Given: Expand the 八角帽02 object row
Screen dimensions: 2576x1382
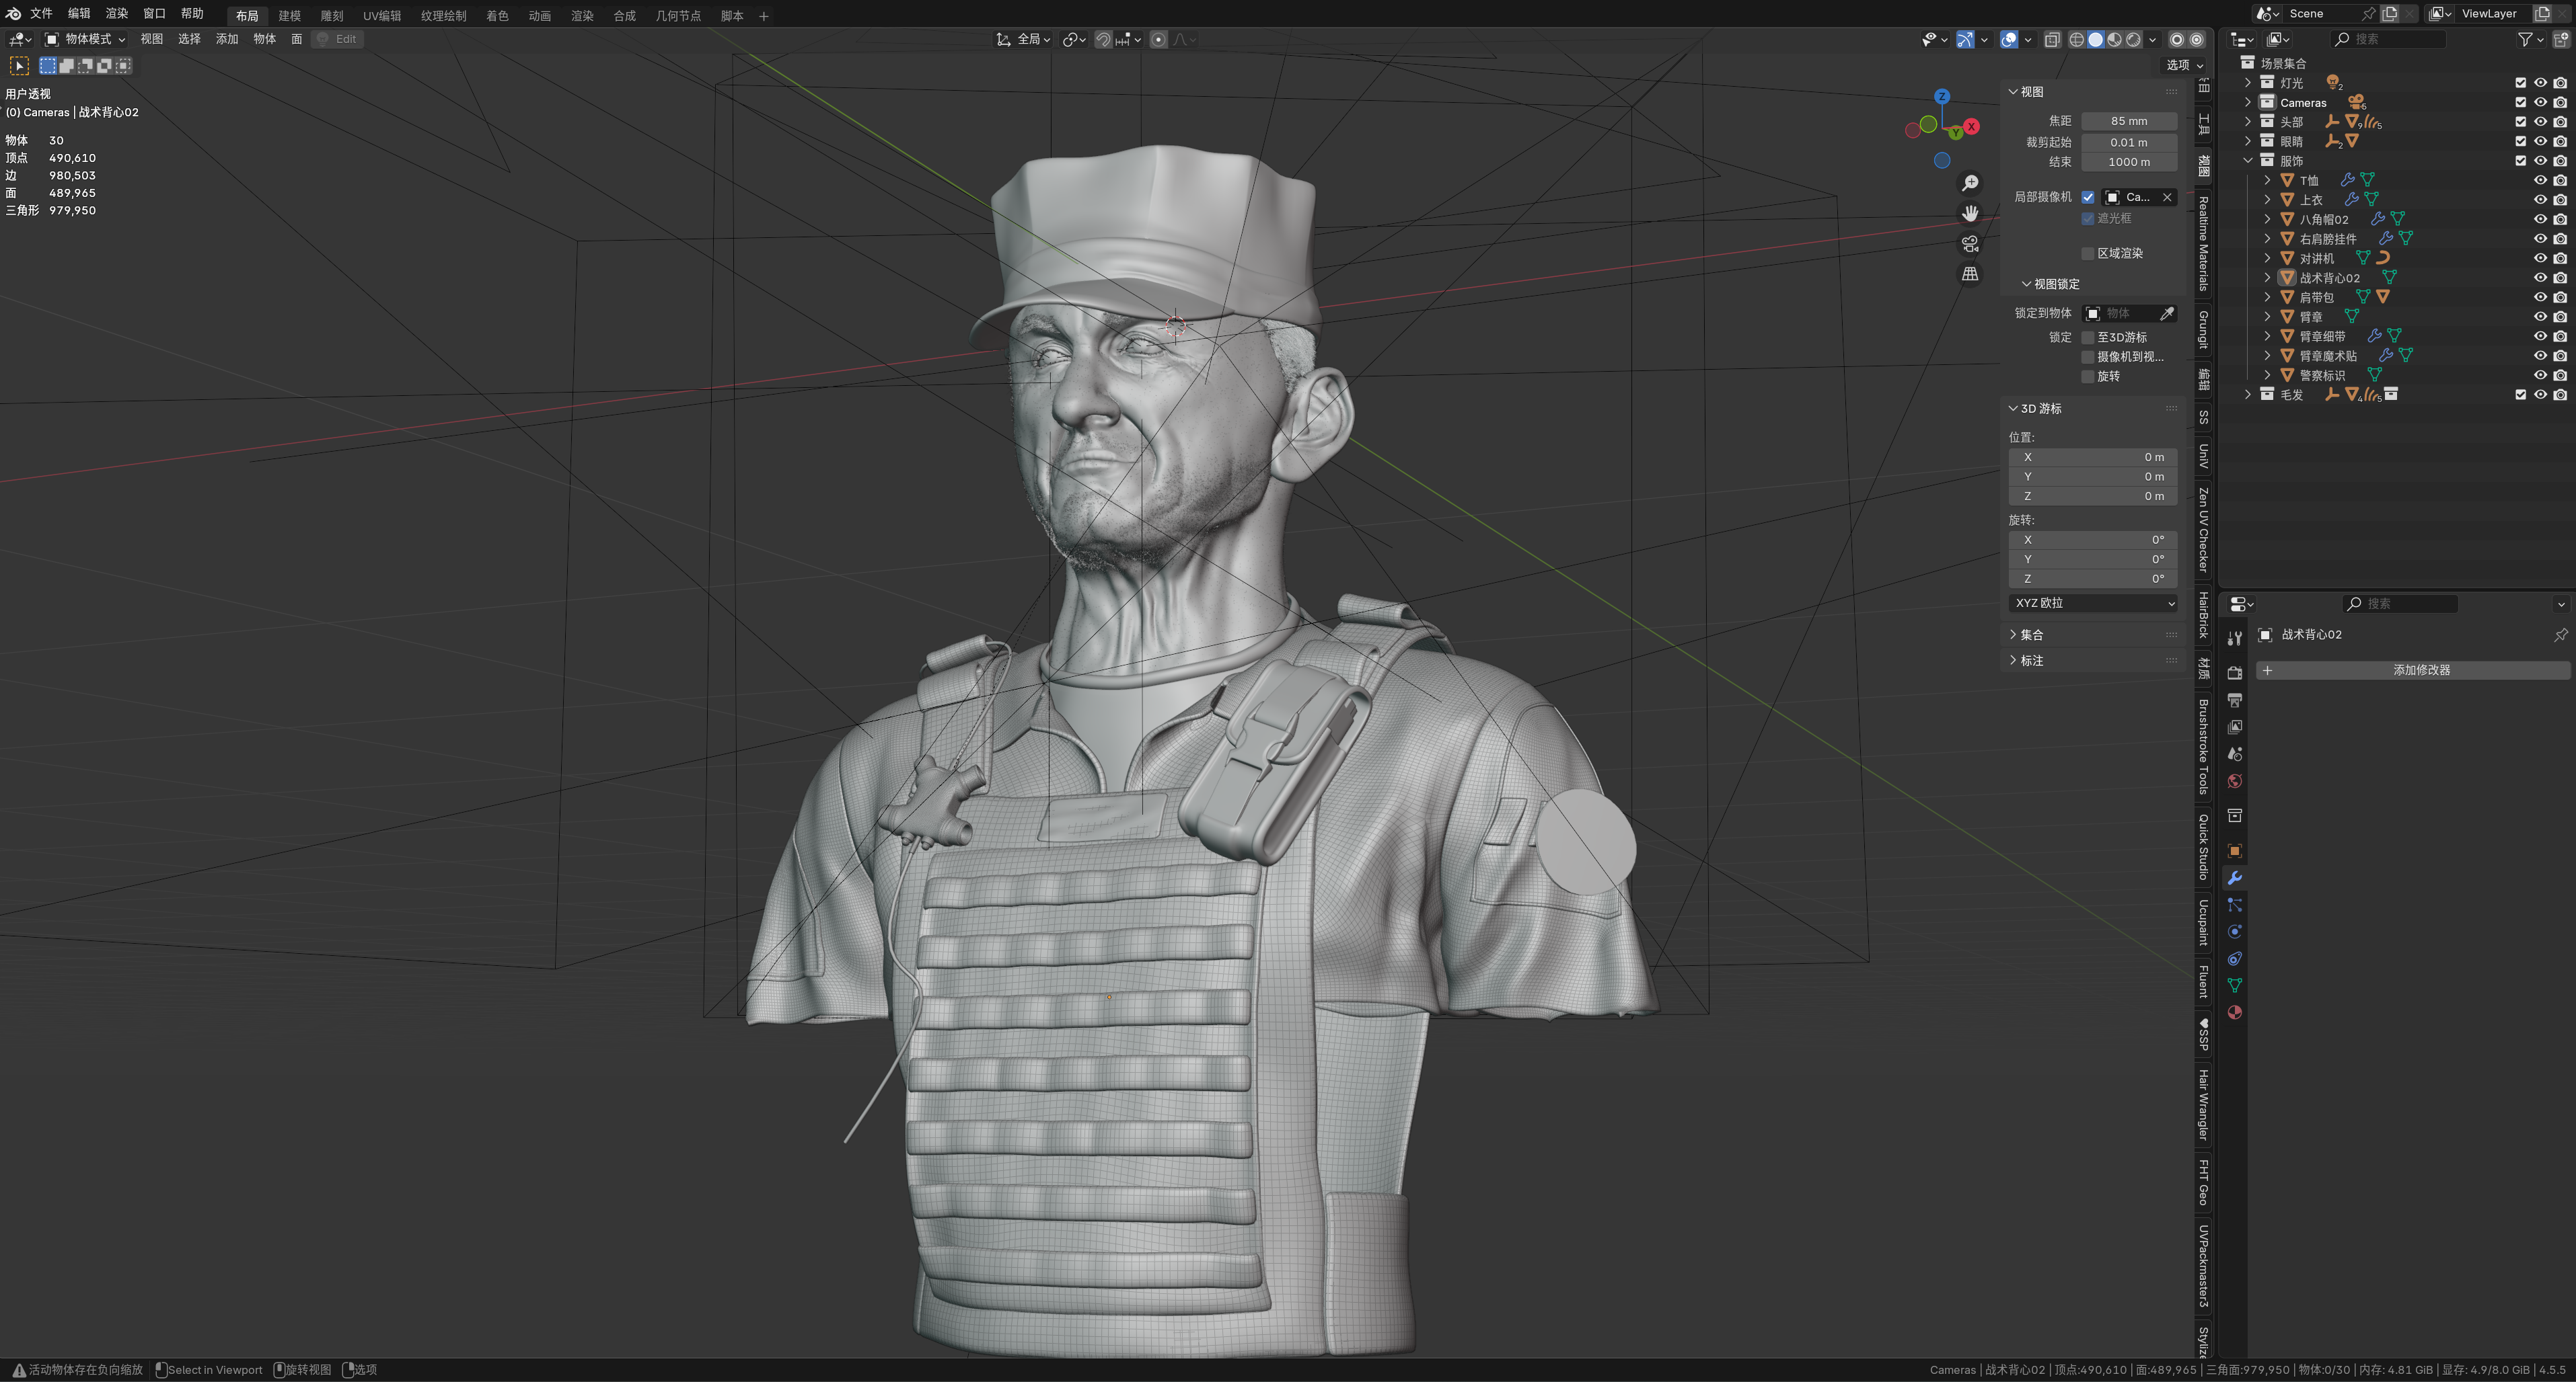Looking at the screenshot, I should (2267, 219).
